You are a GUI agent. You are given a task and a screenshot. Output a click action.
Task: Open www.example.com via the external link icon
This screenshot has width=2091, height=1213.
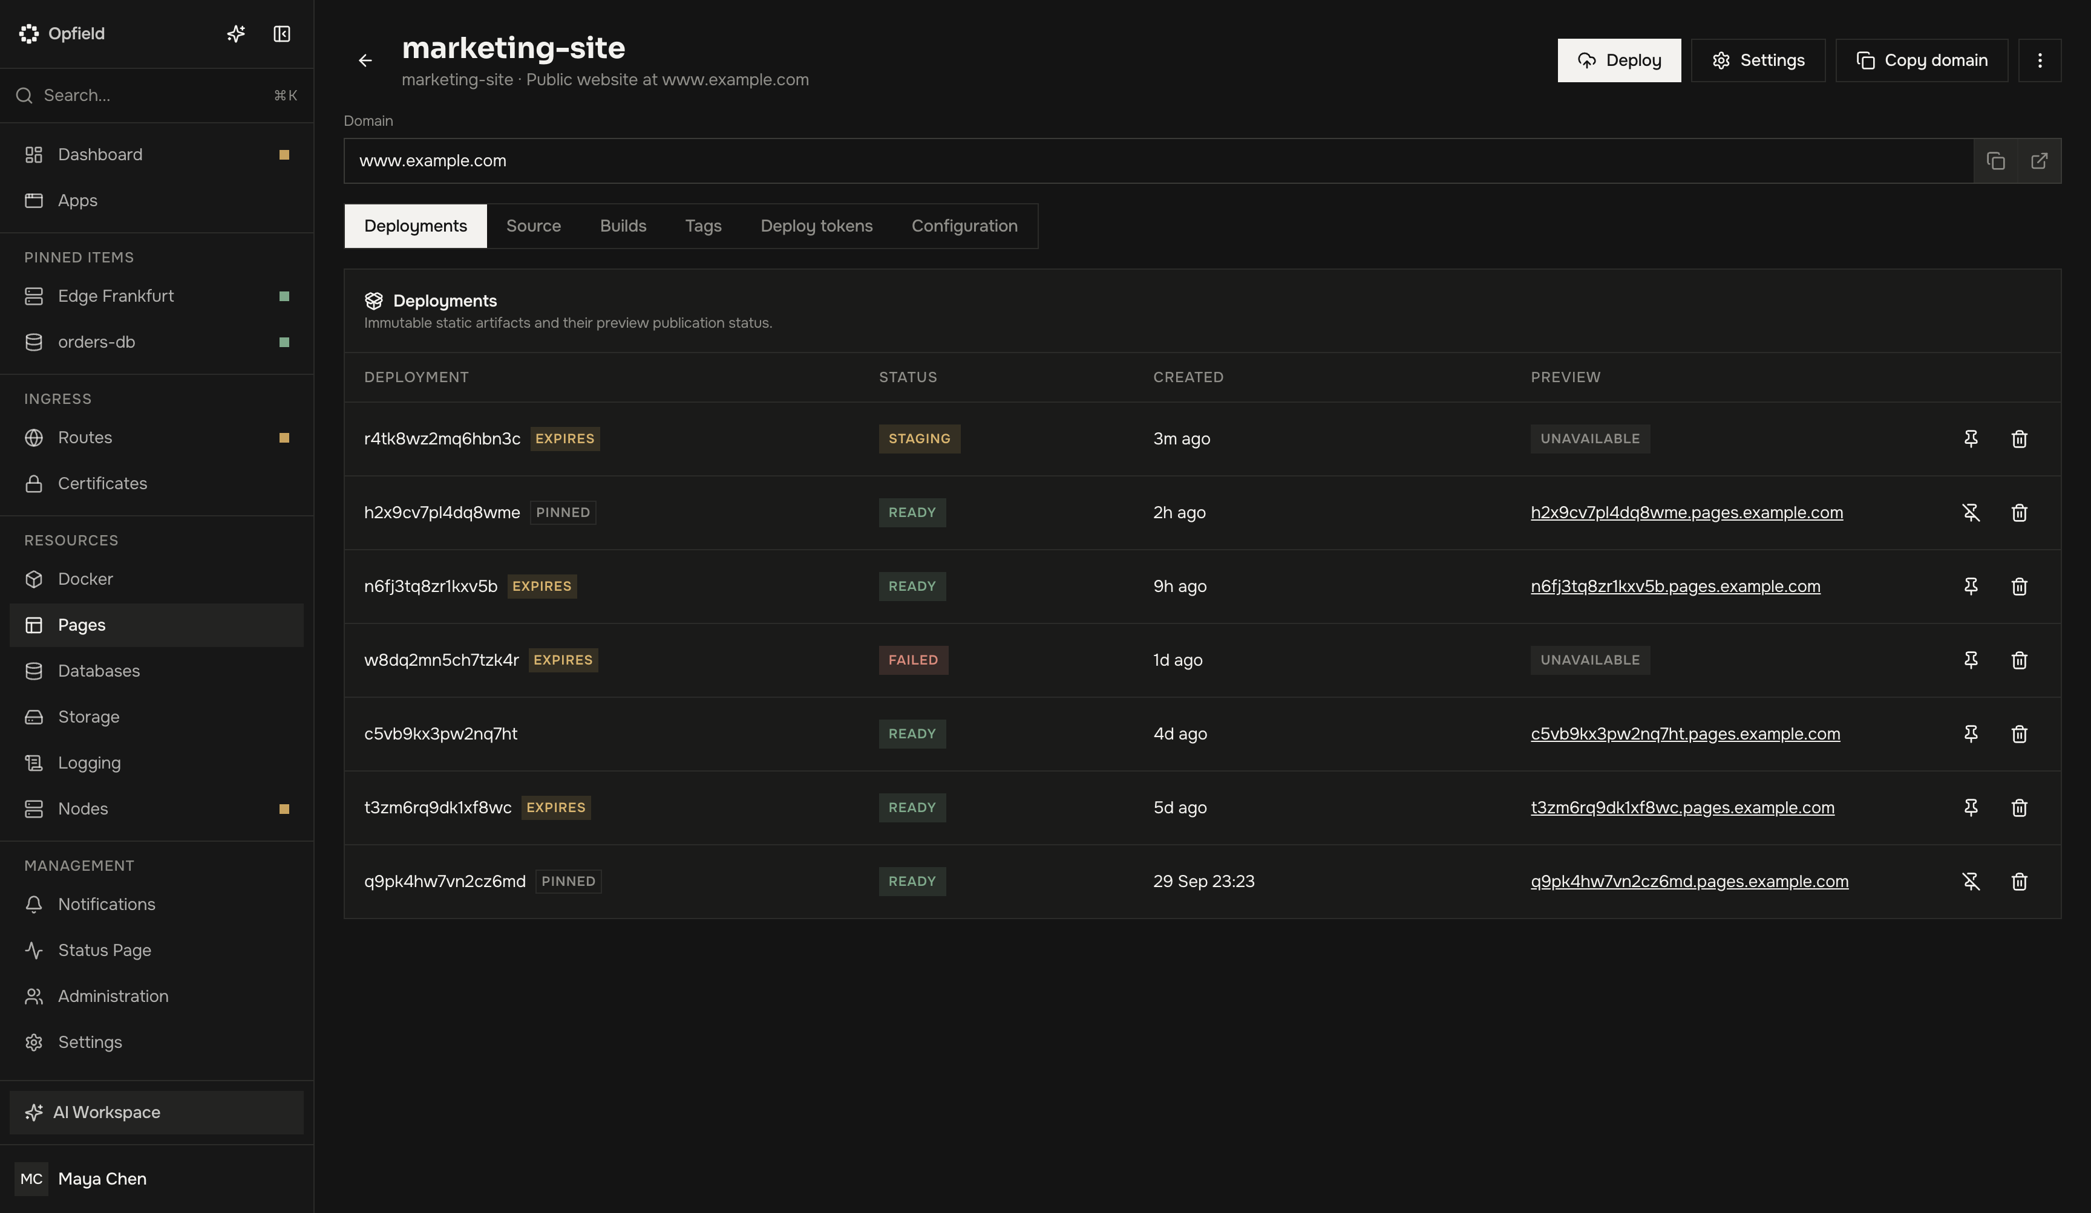click(x=2039, y=161)
